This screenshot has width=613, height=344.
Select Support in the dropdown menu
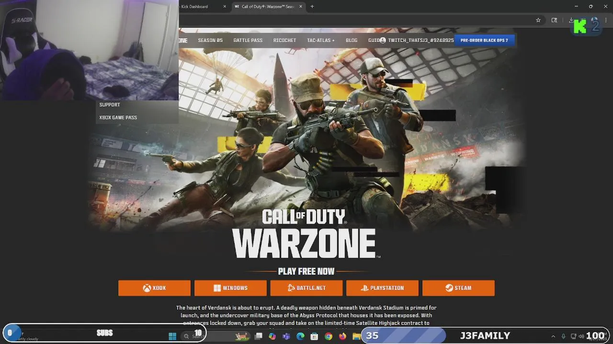click(x=110, y=105)
